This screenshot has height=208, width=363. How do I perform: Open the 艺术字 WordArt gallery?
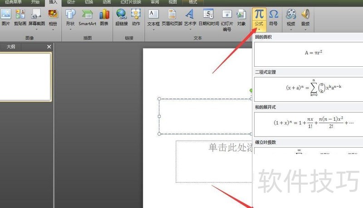190,14
